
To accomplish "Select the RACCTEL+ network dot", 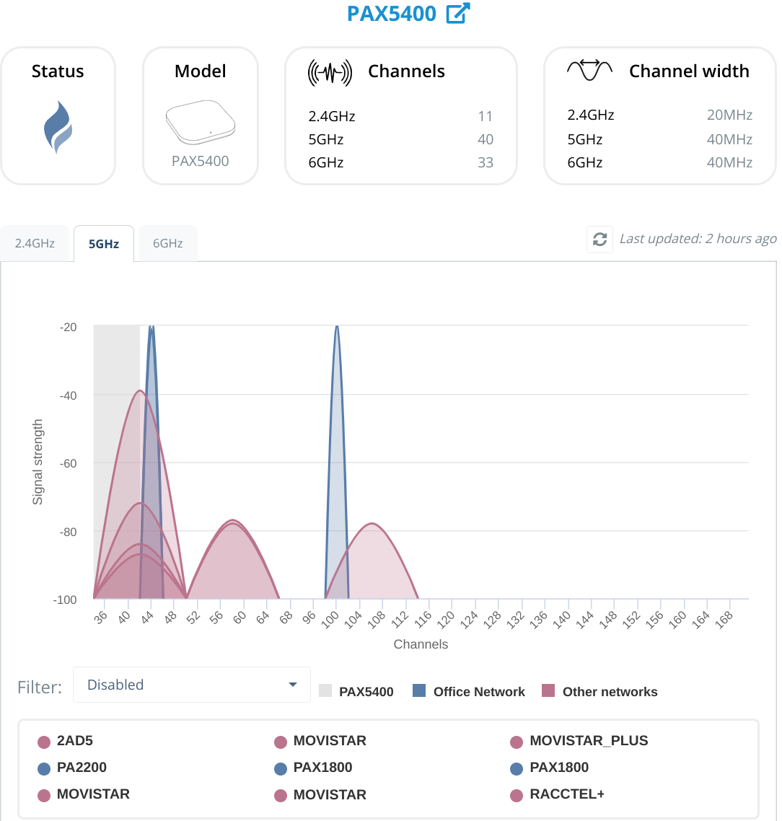I will point(517,795).
